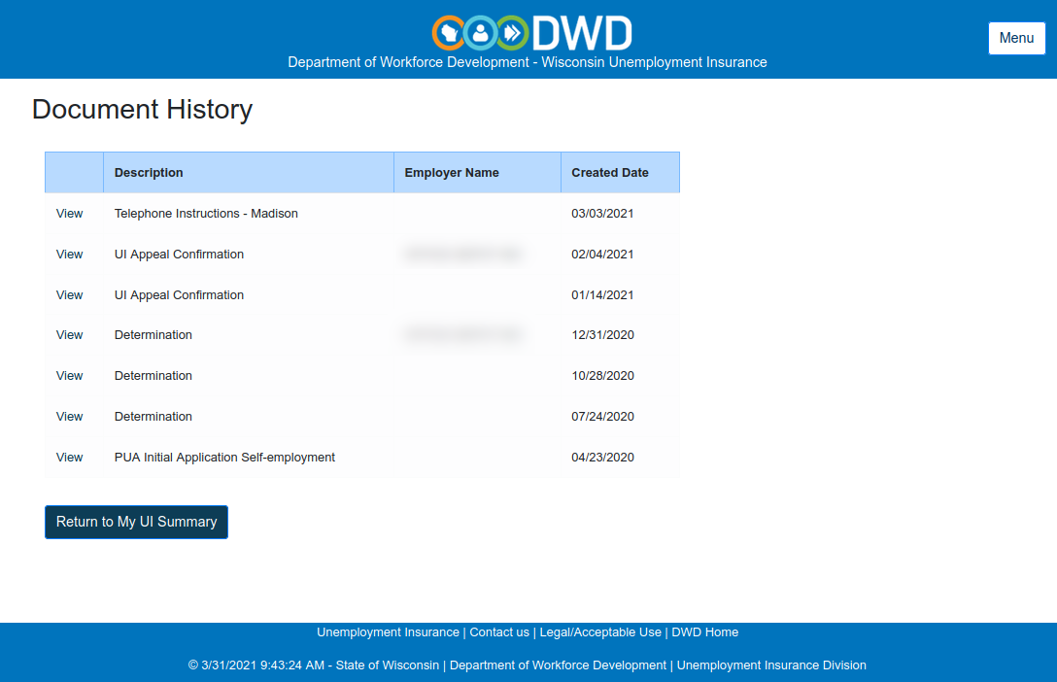Click the created date 02/04/2021
Viewport: 1057px width, 682px height.
(602, 255)
